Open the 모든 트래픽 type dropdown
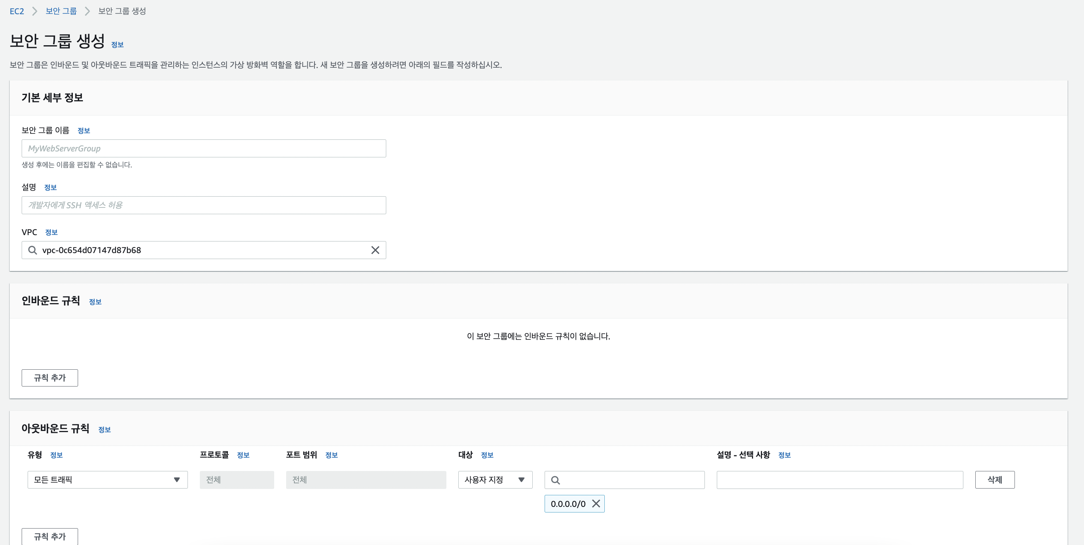Screen dimensions: 1084x545 (107, 480)
